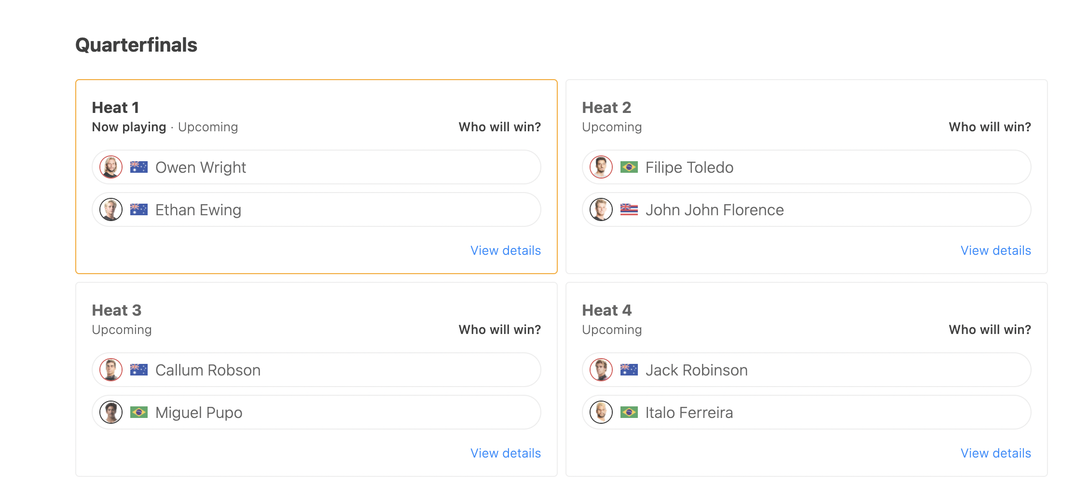This screenshot has width=1074, height=500.
Task: Select Miguel Pupo as Heat 3 winner
Action: coord(317,412)
